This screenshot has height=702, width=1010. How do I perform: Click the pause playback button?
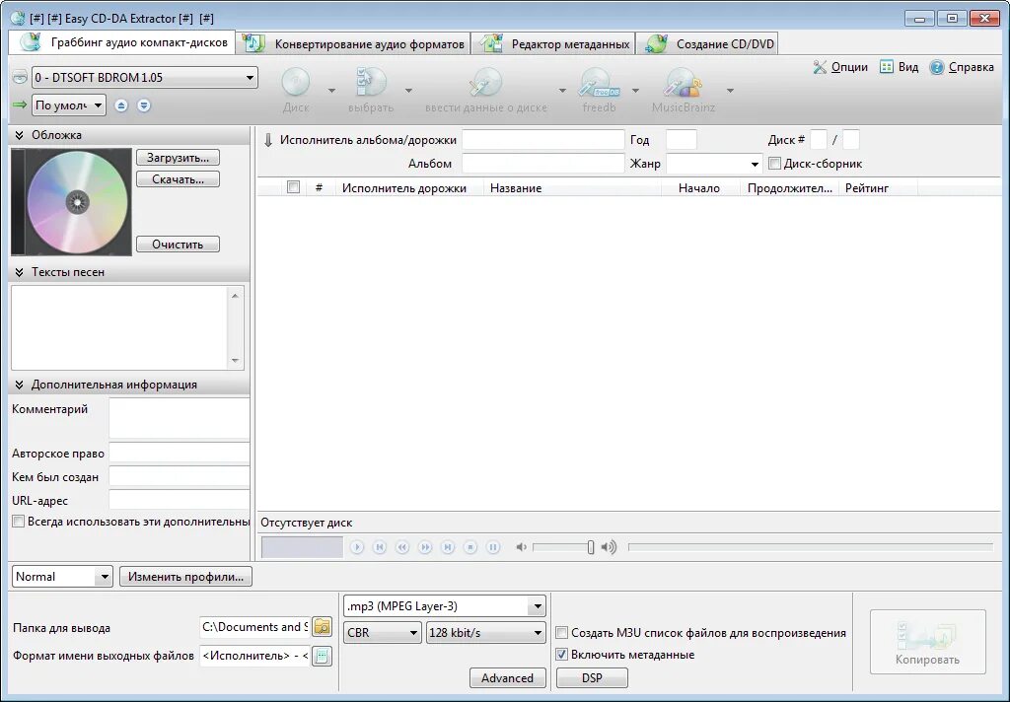pos(493,547)
